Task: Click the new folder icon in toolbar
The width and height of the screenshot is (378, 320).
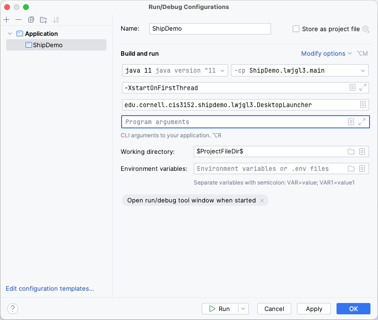Action: [x=43, y=20]
